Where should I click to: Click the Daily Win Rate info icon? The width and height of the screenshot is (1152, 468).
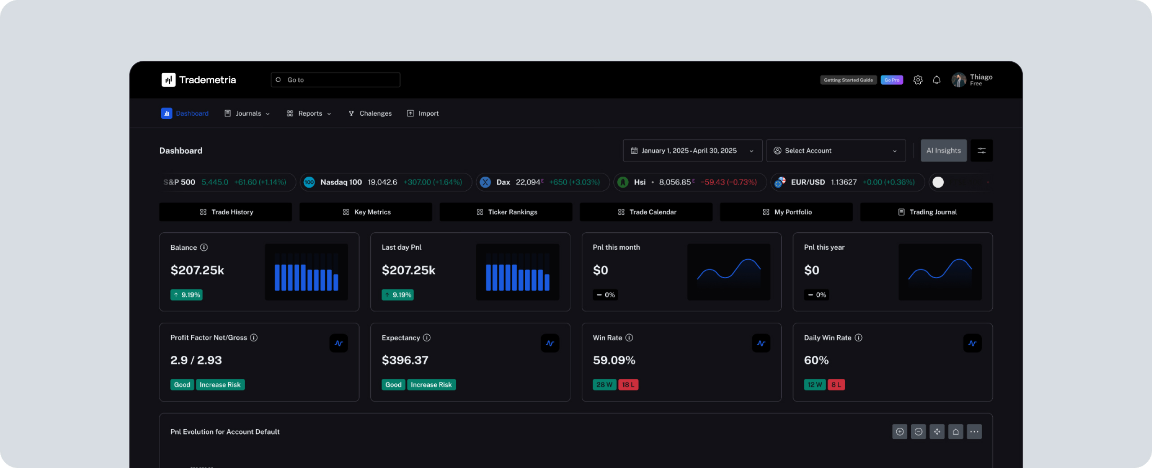859,337
